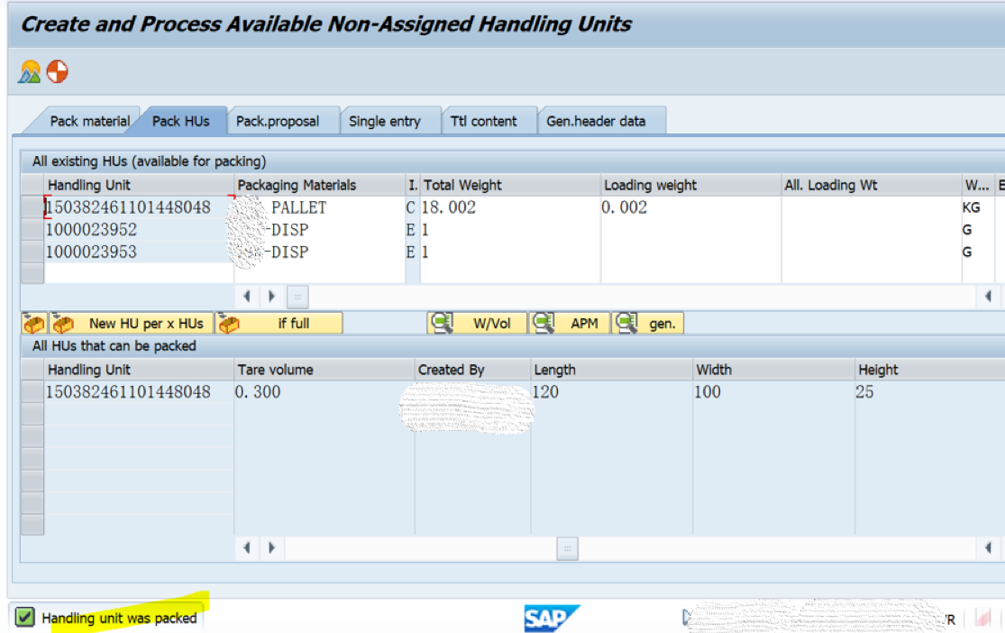This screenshot has width=1005, height=633.
Task: Click the Height column header
Action: coord(929,370)
